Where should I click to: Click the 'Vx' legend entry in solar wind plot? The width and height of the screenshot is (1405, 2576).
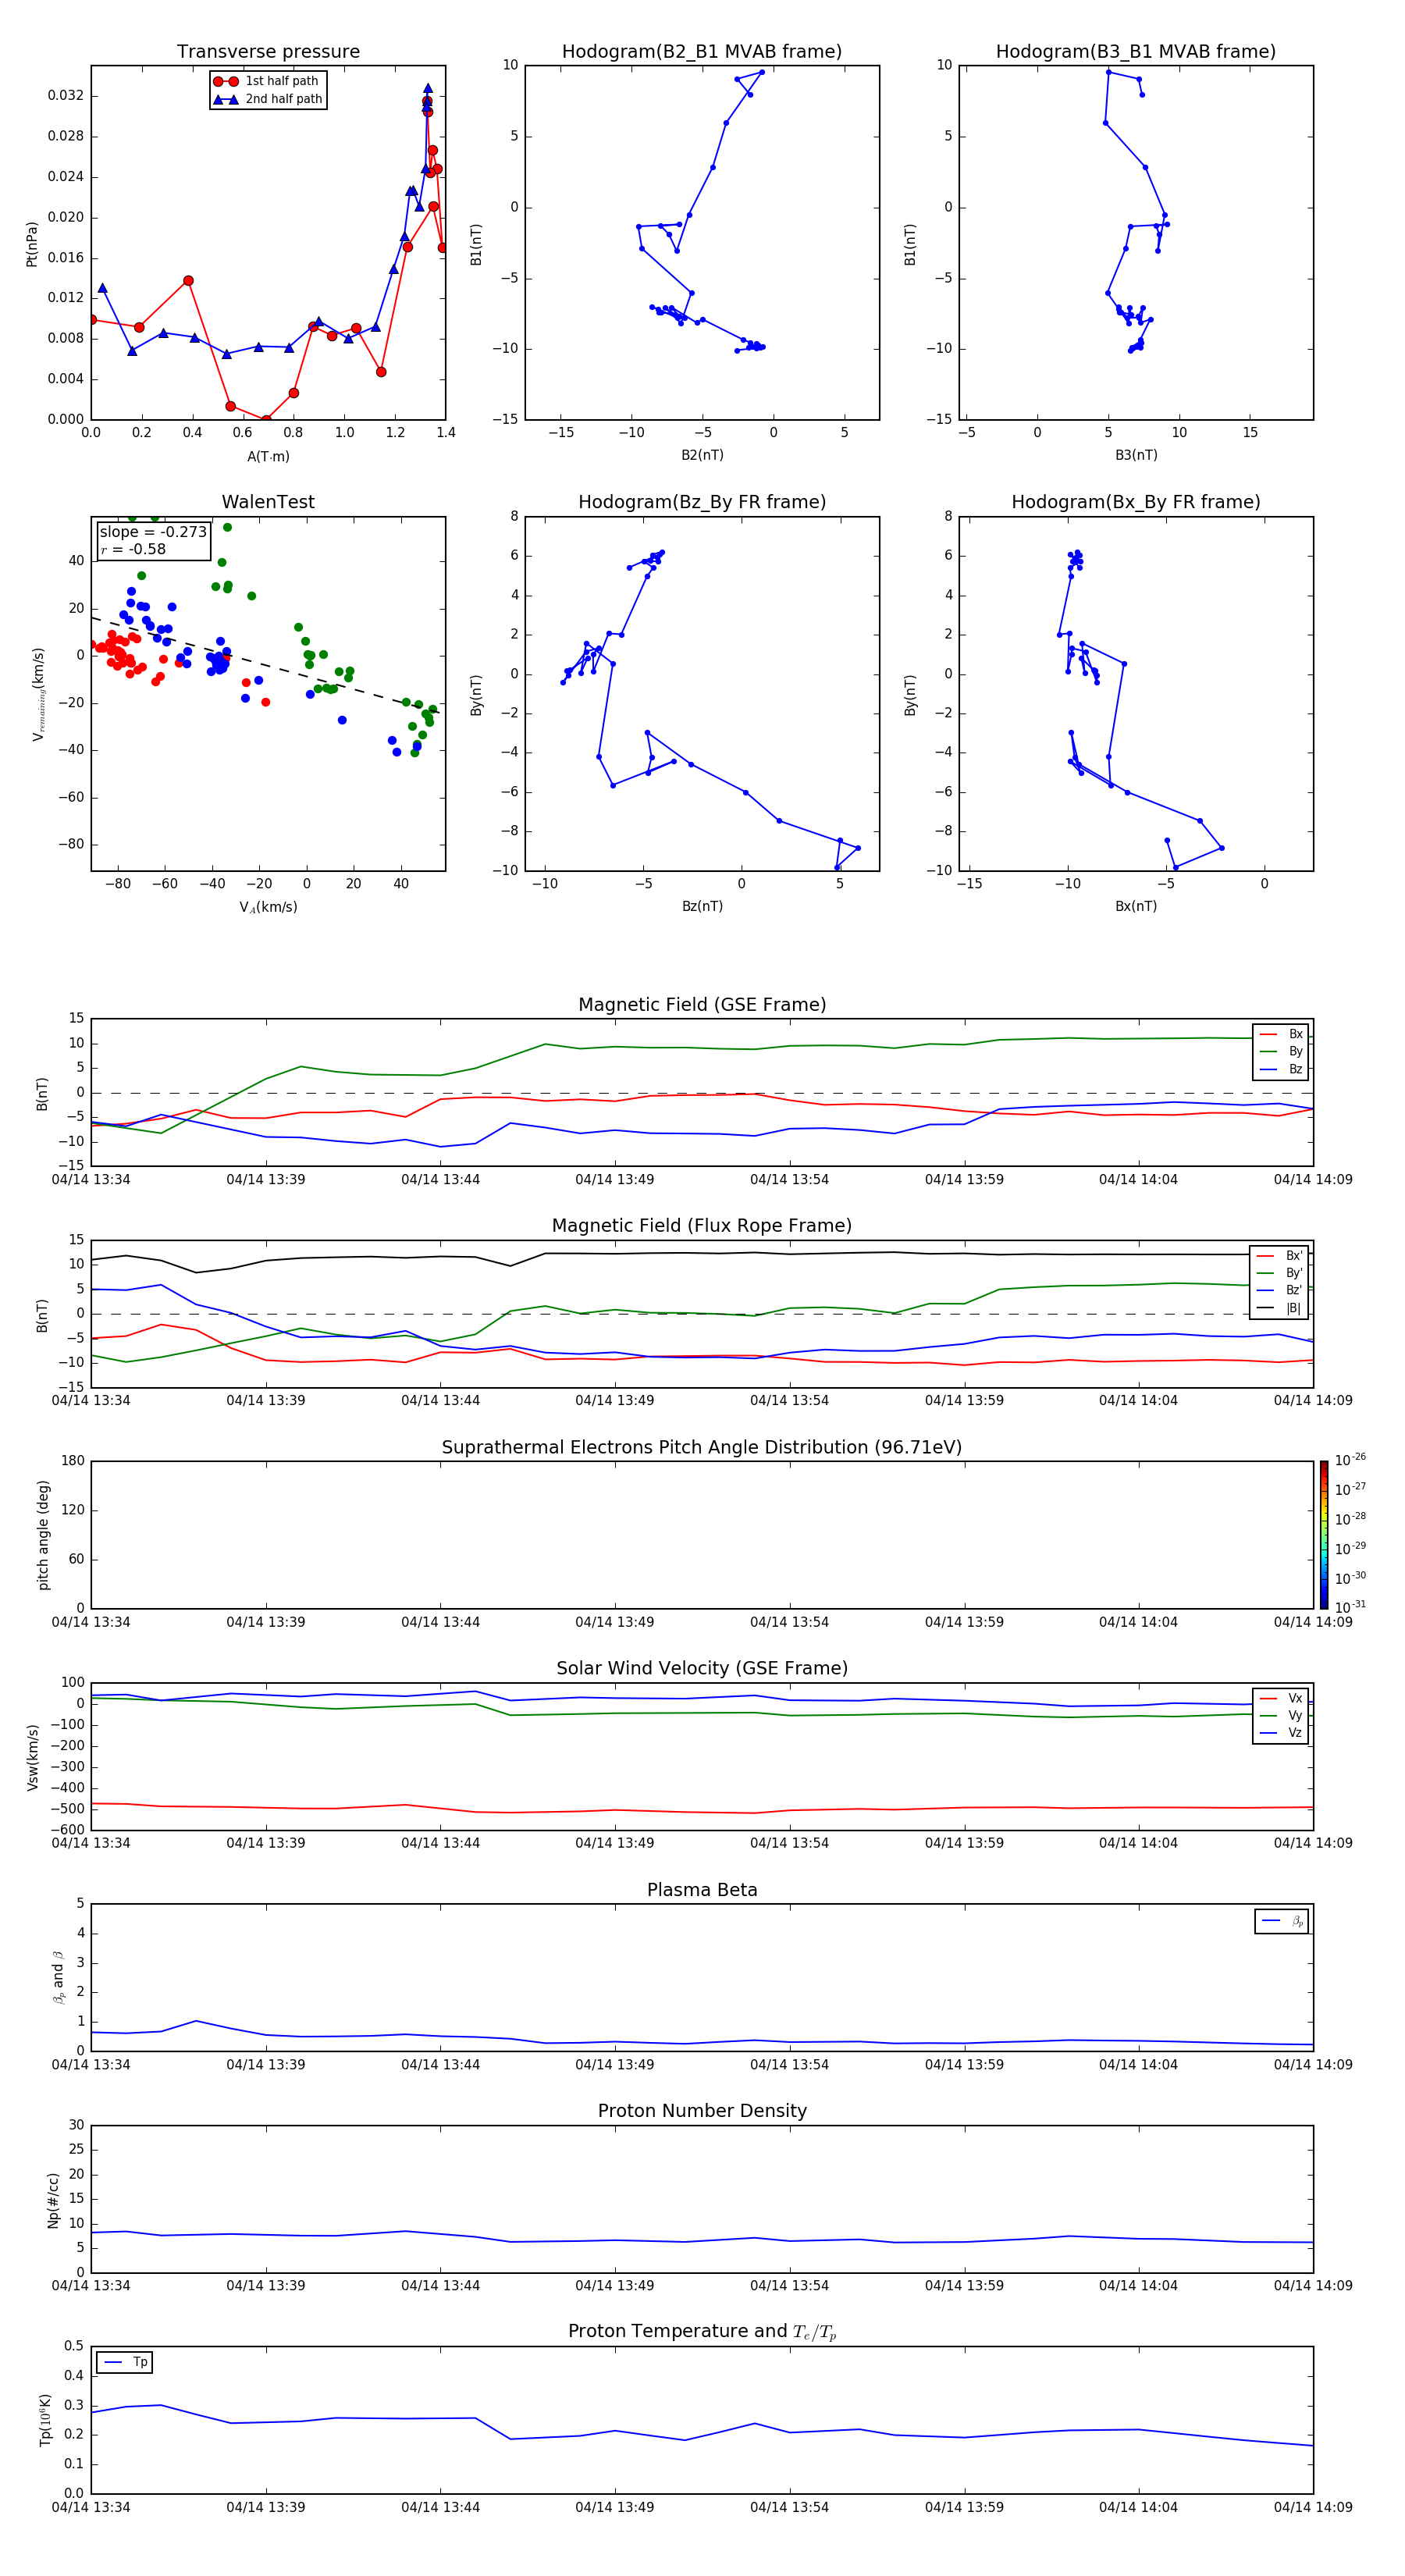1281,1698
